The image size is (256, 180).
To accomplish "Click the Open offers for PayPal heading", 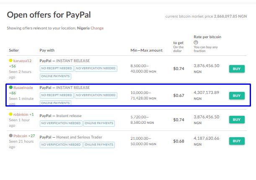I will click(x=49, y=15).
